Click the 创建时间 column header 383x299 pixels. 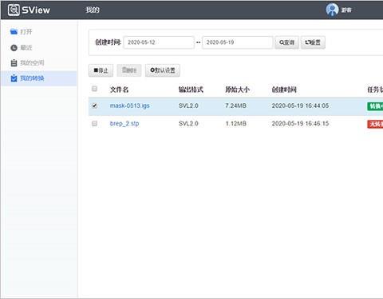(284, 90)
